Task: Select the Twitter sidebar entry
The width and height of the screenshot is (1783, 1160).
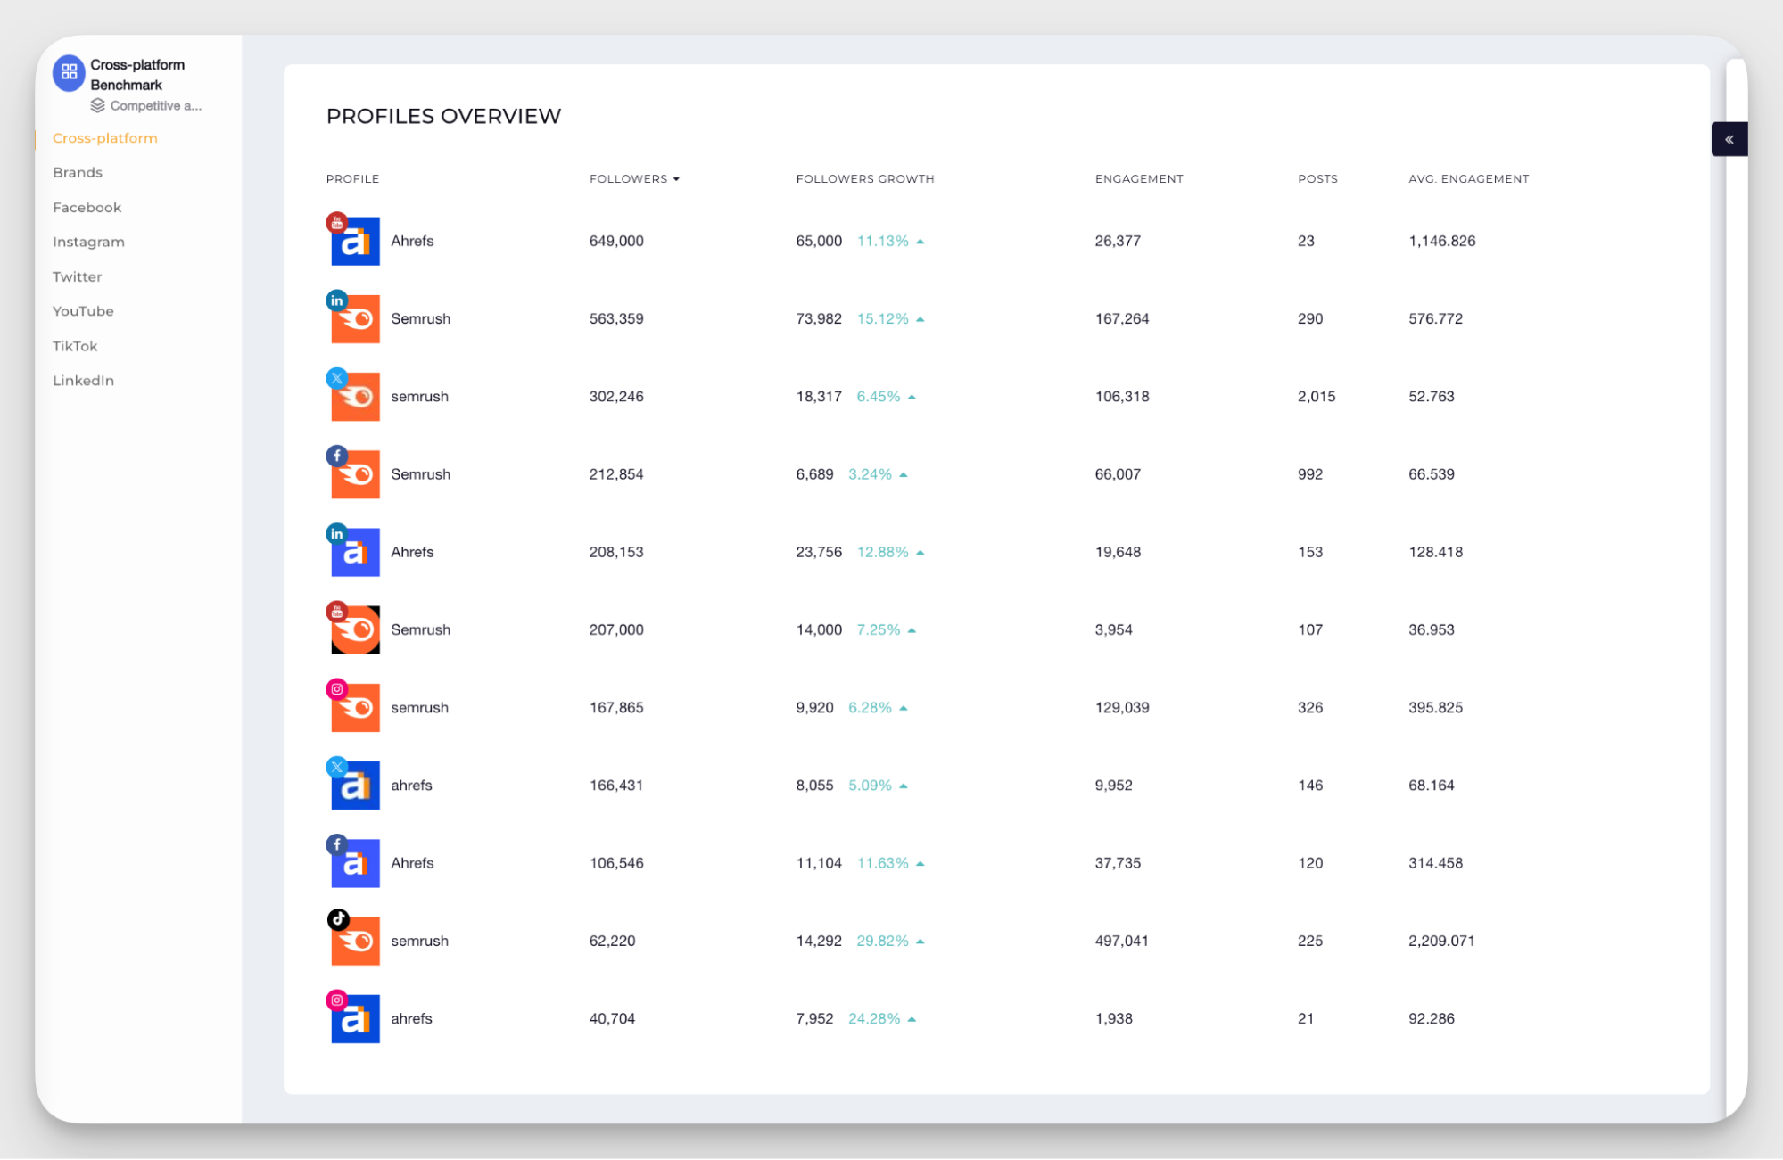Action: click(x=77, y=276)
